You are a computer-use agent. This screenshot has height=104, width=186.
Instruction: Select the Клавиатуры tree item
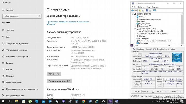click(x=144, y=39)
